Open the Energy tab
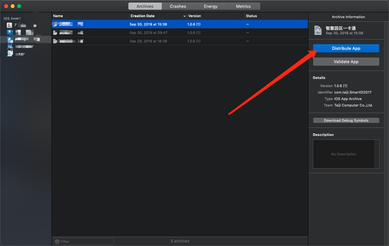Screen dimensions: 389x246 pyautogui.click(x=211, y=6)
